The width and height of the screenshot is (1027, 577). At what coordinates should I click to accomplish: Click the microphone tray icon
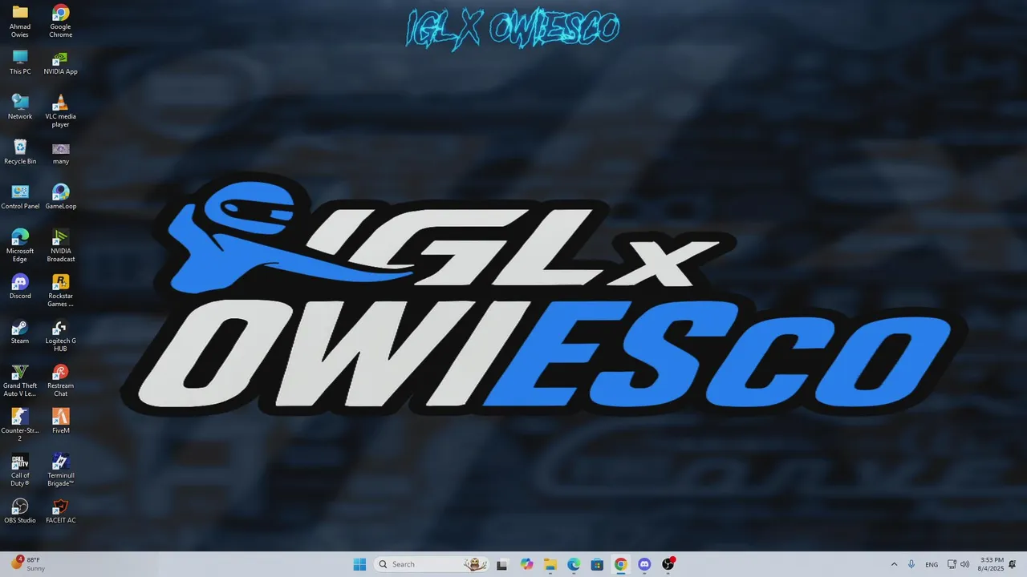(x=911, y=564)
